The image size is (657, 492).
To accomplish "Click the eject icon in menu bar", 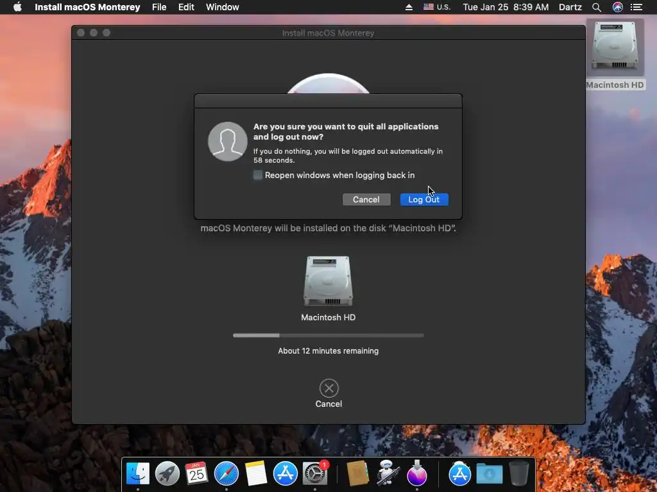I will [409, 7].
